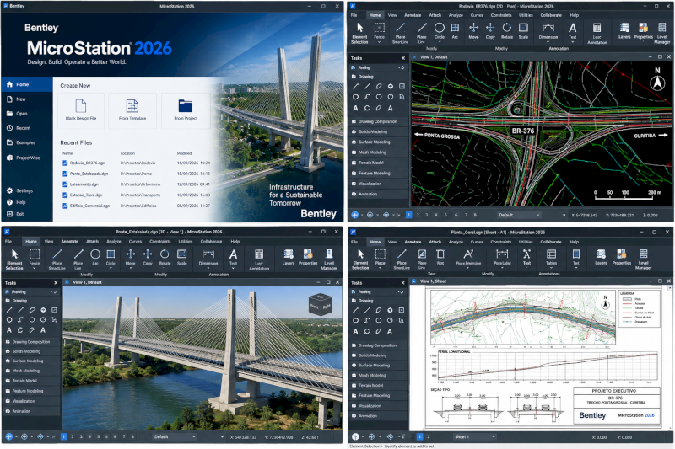Toggle view 2 in Rodovia_BR376 status bar
This screenshot has width=675, height=449.
point(418,215)
